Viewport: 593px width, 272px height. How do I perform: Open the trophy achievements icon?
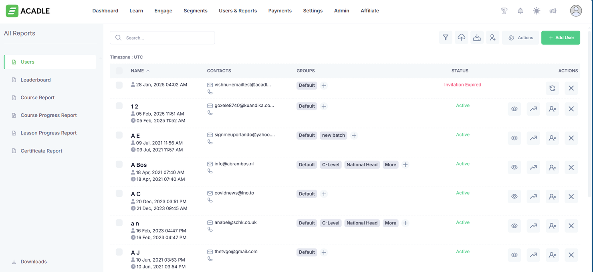coord(504,11)
